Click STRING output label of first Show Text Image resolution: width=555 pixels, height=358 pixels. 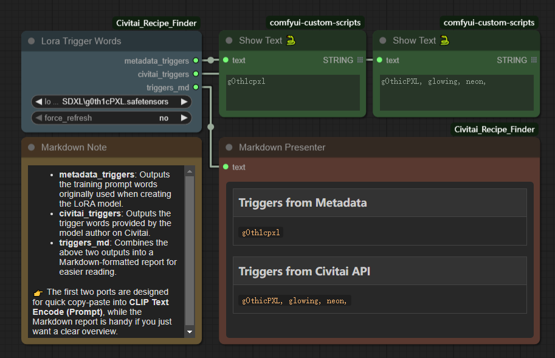(338, 60)
